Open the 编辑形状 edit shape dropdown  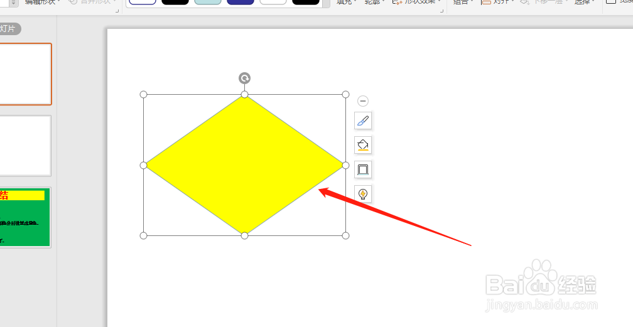tap(42, 2)
